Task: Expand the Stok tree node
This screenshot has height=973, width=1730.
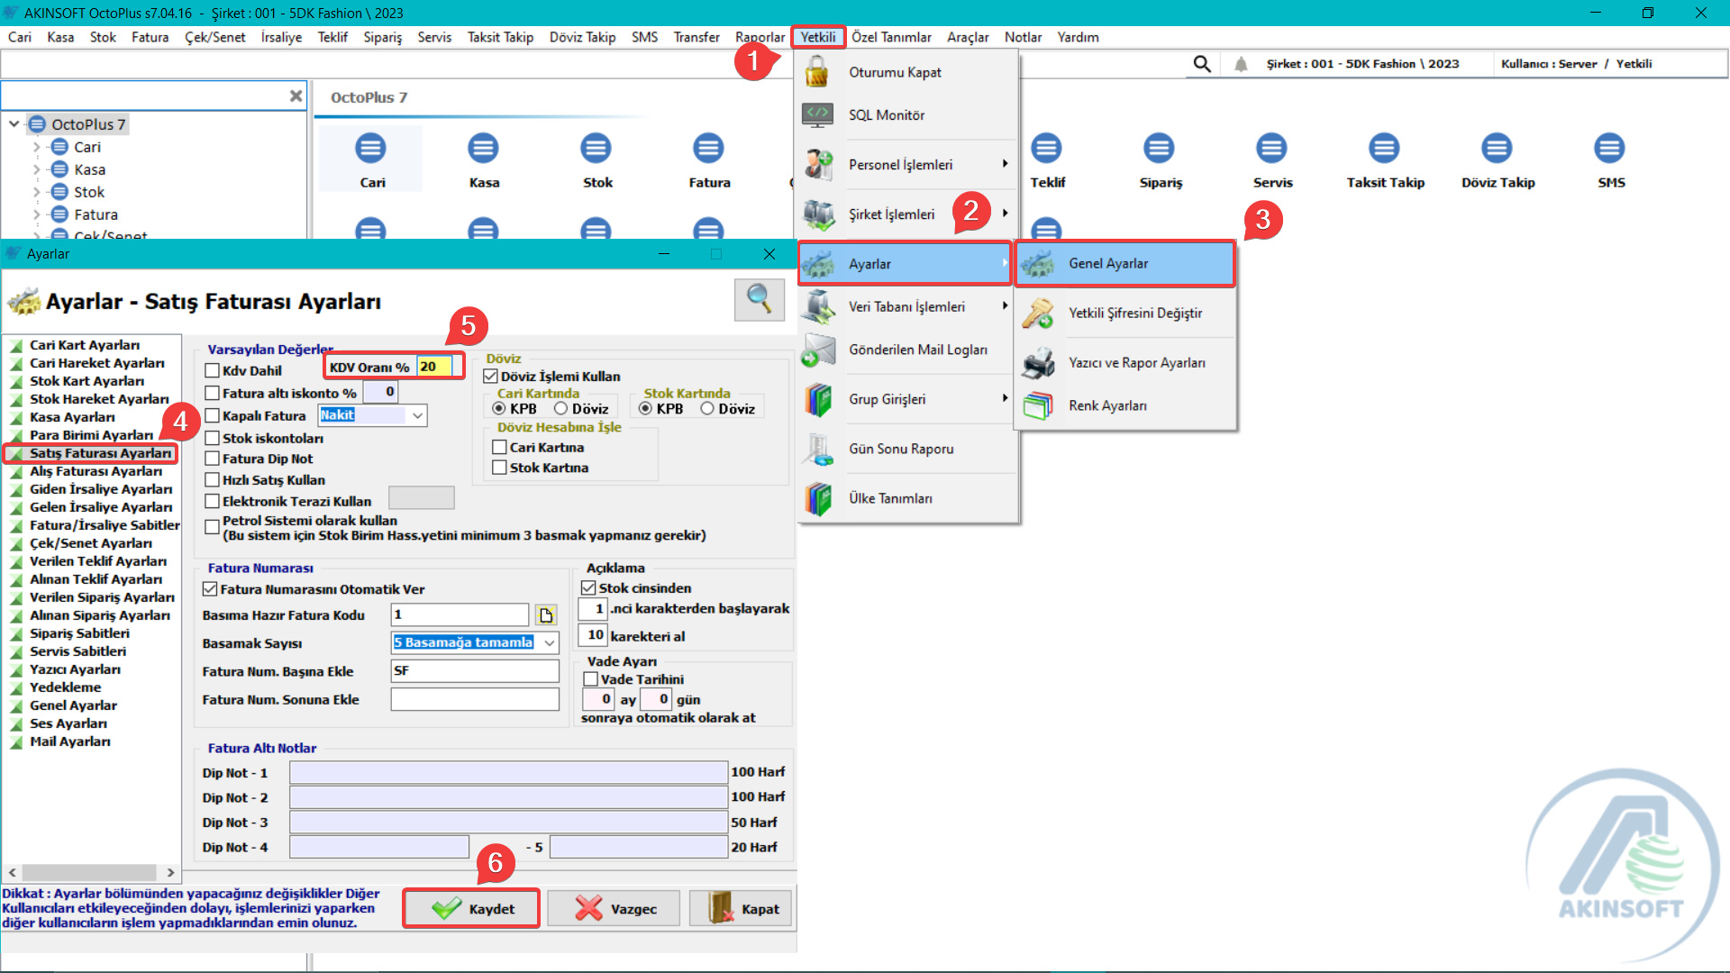Action: pos(36,192)
